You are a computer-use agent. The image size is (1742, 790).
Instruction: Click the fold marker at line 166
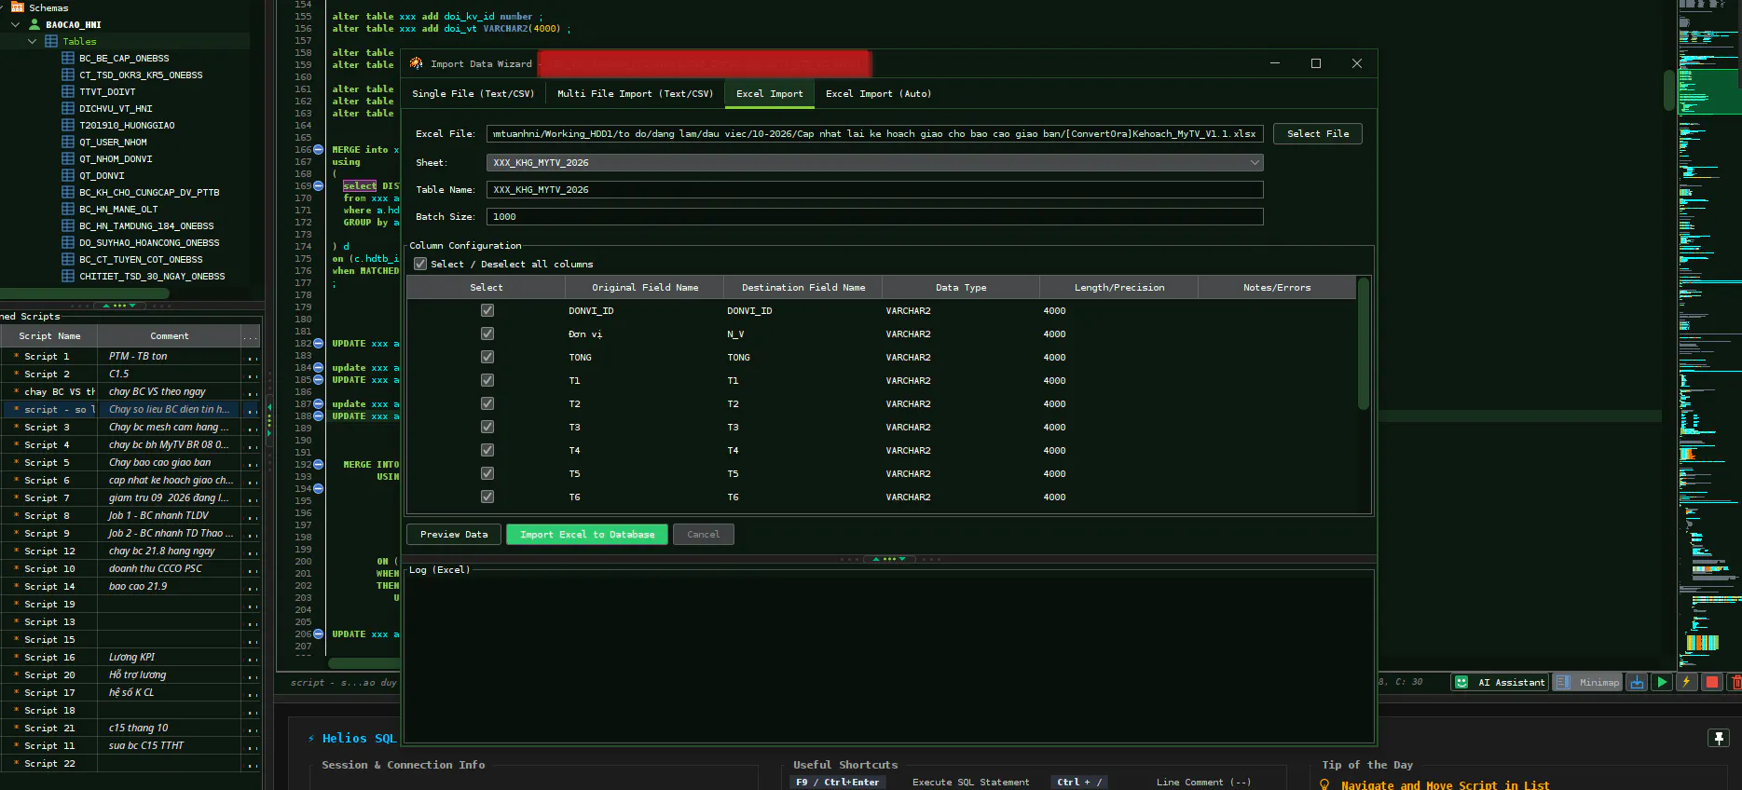coord(319,149)
